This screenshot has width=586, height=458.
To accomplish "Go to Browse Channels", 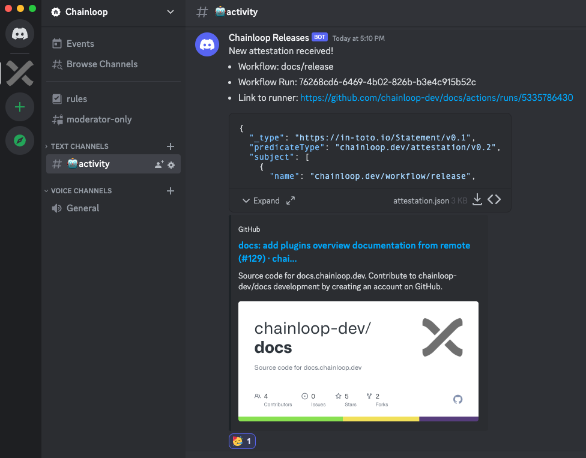I will [x=101, y=64].
